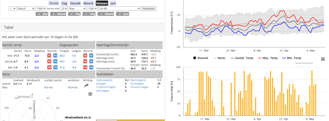Click the -Jaar navigation button
The width and height of the screenshot is (329, 121).
[42, 14]
